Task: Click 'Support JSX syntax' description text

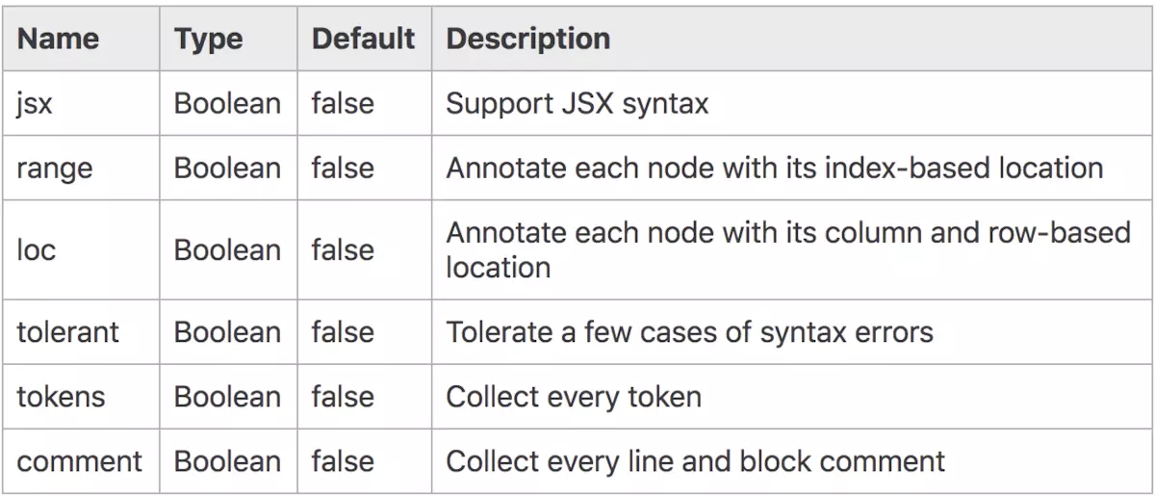Action: pos(577,103)
